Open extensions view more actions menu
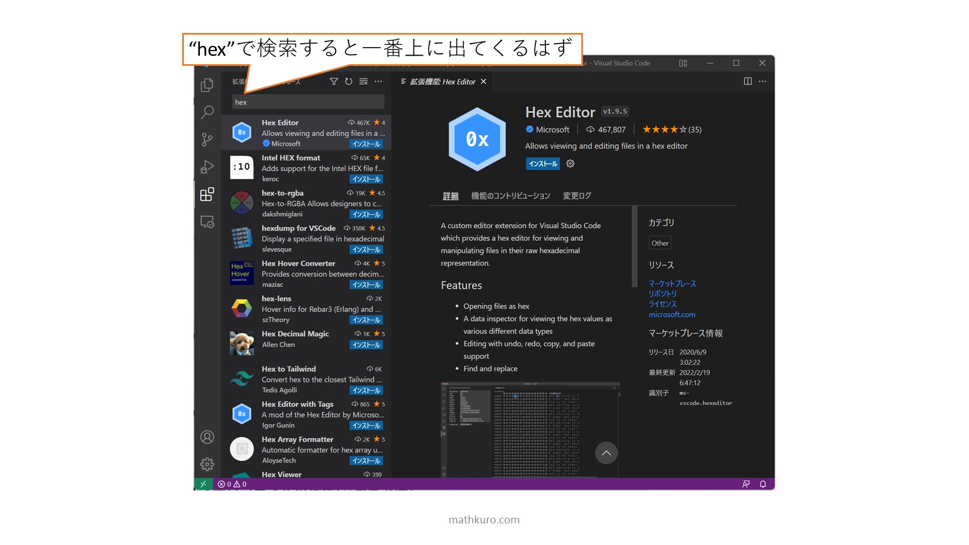 (378, 82)
